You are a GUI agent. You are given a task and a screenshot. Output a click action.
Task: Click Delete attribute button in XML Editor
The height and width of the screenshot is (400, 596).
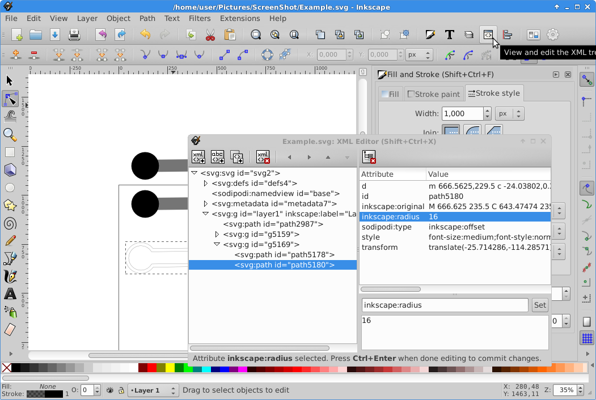(369, 157)
